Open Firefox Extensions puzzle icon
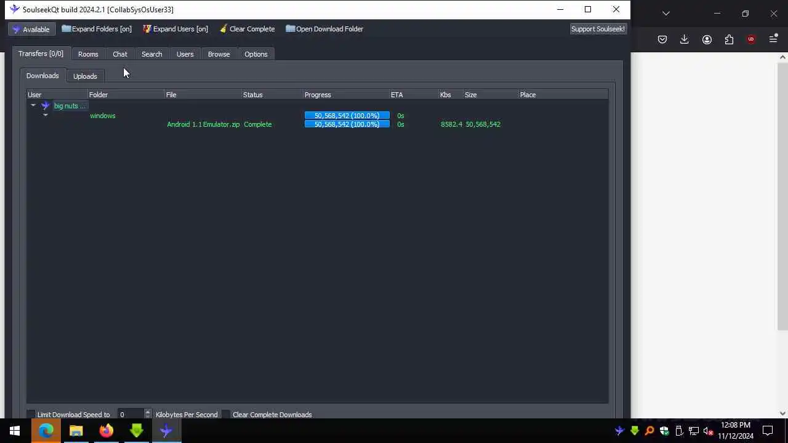The height and width of the screenshot is (443, 788). tap(729, 39)
